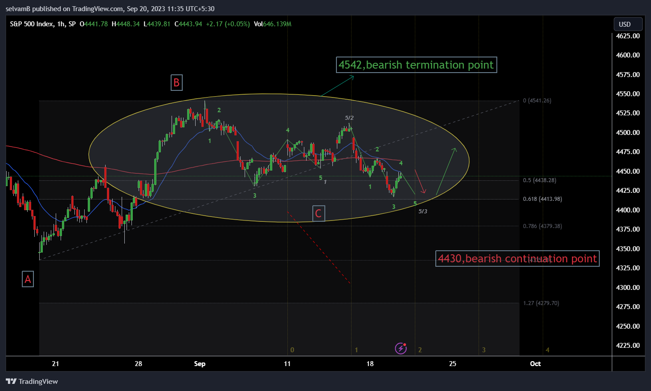
Task: Click the 4500.00 price axis label
Action: (628, 132)
